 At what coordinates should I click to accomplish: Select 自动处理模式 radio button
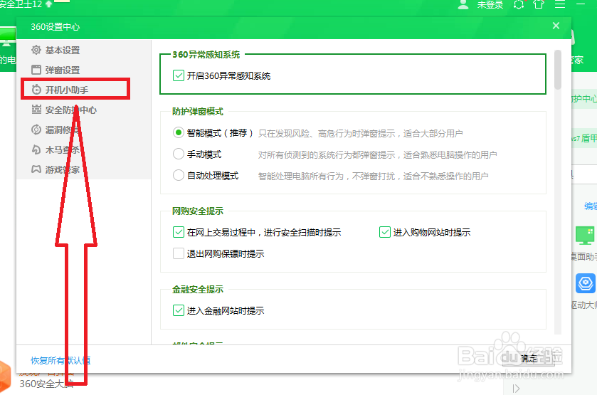click(x=178, y=175)
